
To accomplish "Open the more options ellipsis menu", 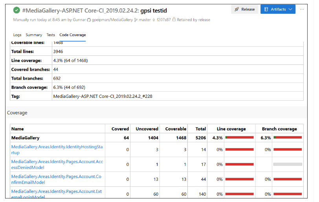I will [302, 9].
